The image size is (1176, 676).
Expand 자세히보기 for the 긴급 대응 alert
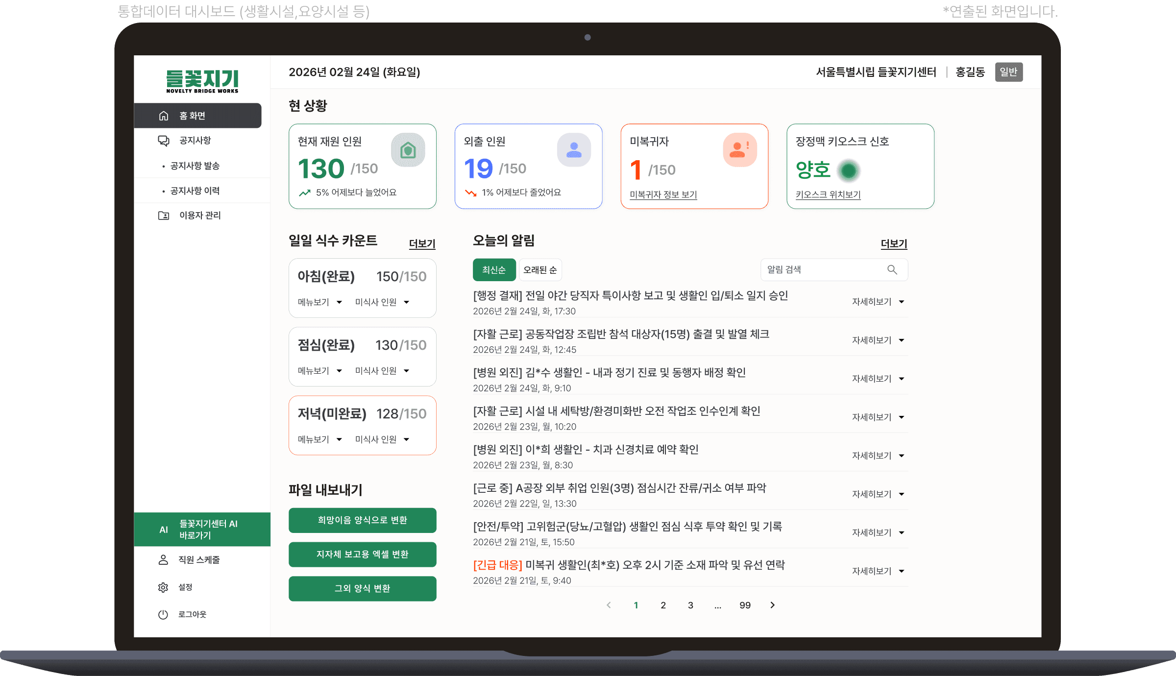878,571
